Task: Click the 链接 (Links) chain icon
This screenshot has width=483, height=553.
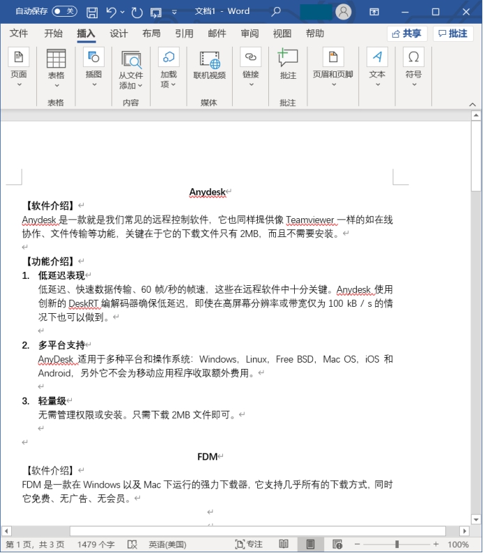Action: point(251,56)
